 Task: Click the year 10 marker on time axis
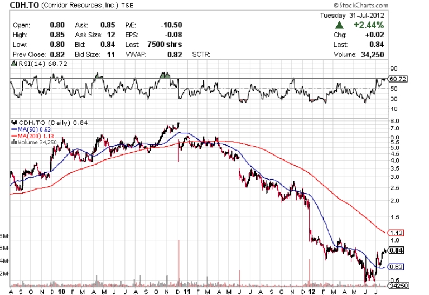61,292
